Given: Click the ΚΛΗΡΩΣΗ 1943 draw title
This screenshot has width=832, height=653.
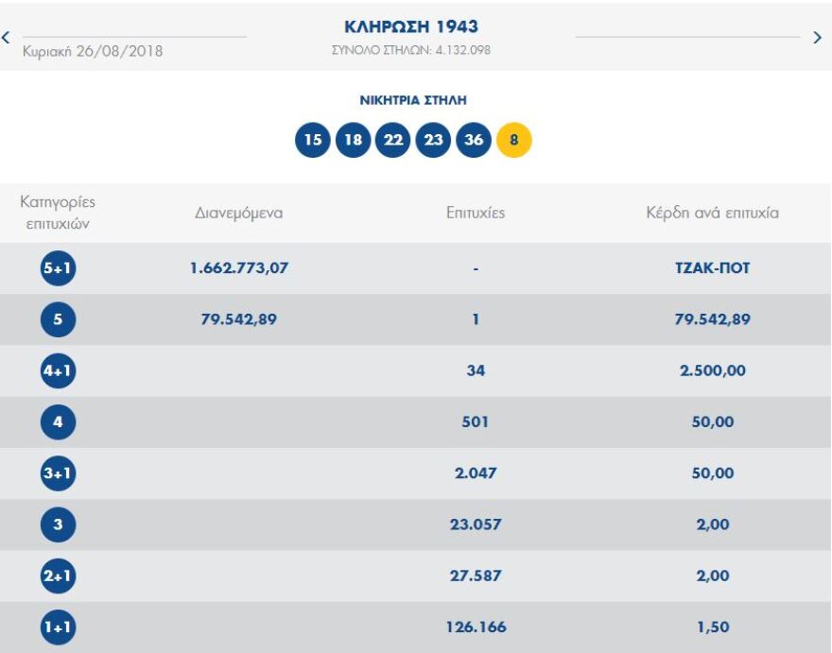Looking at the screenshot, I should (x=411, y=26).
